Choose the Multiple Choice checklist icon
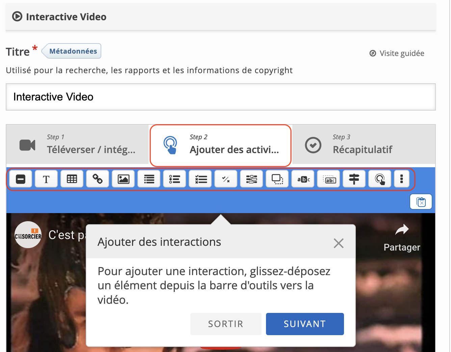 (x=200, y=179)
